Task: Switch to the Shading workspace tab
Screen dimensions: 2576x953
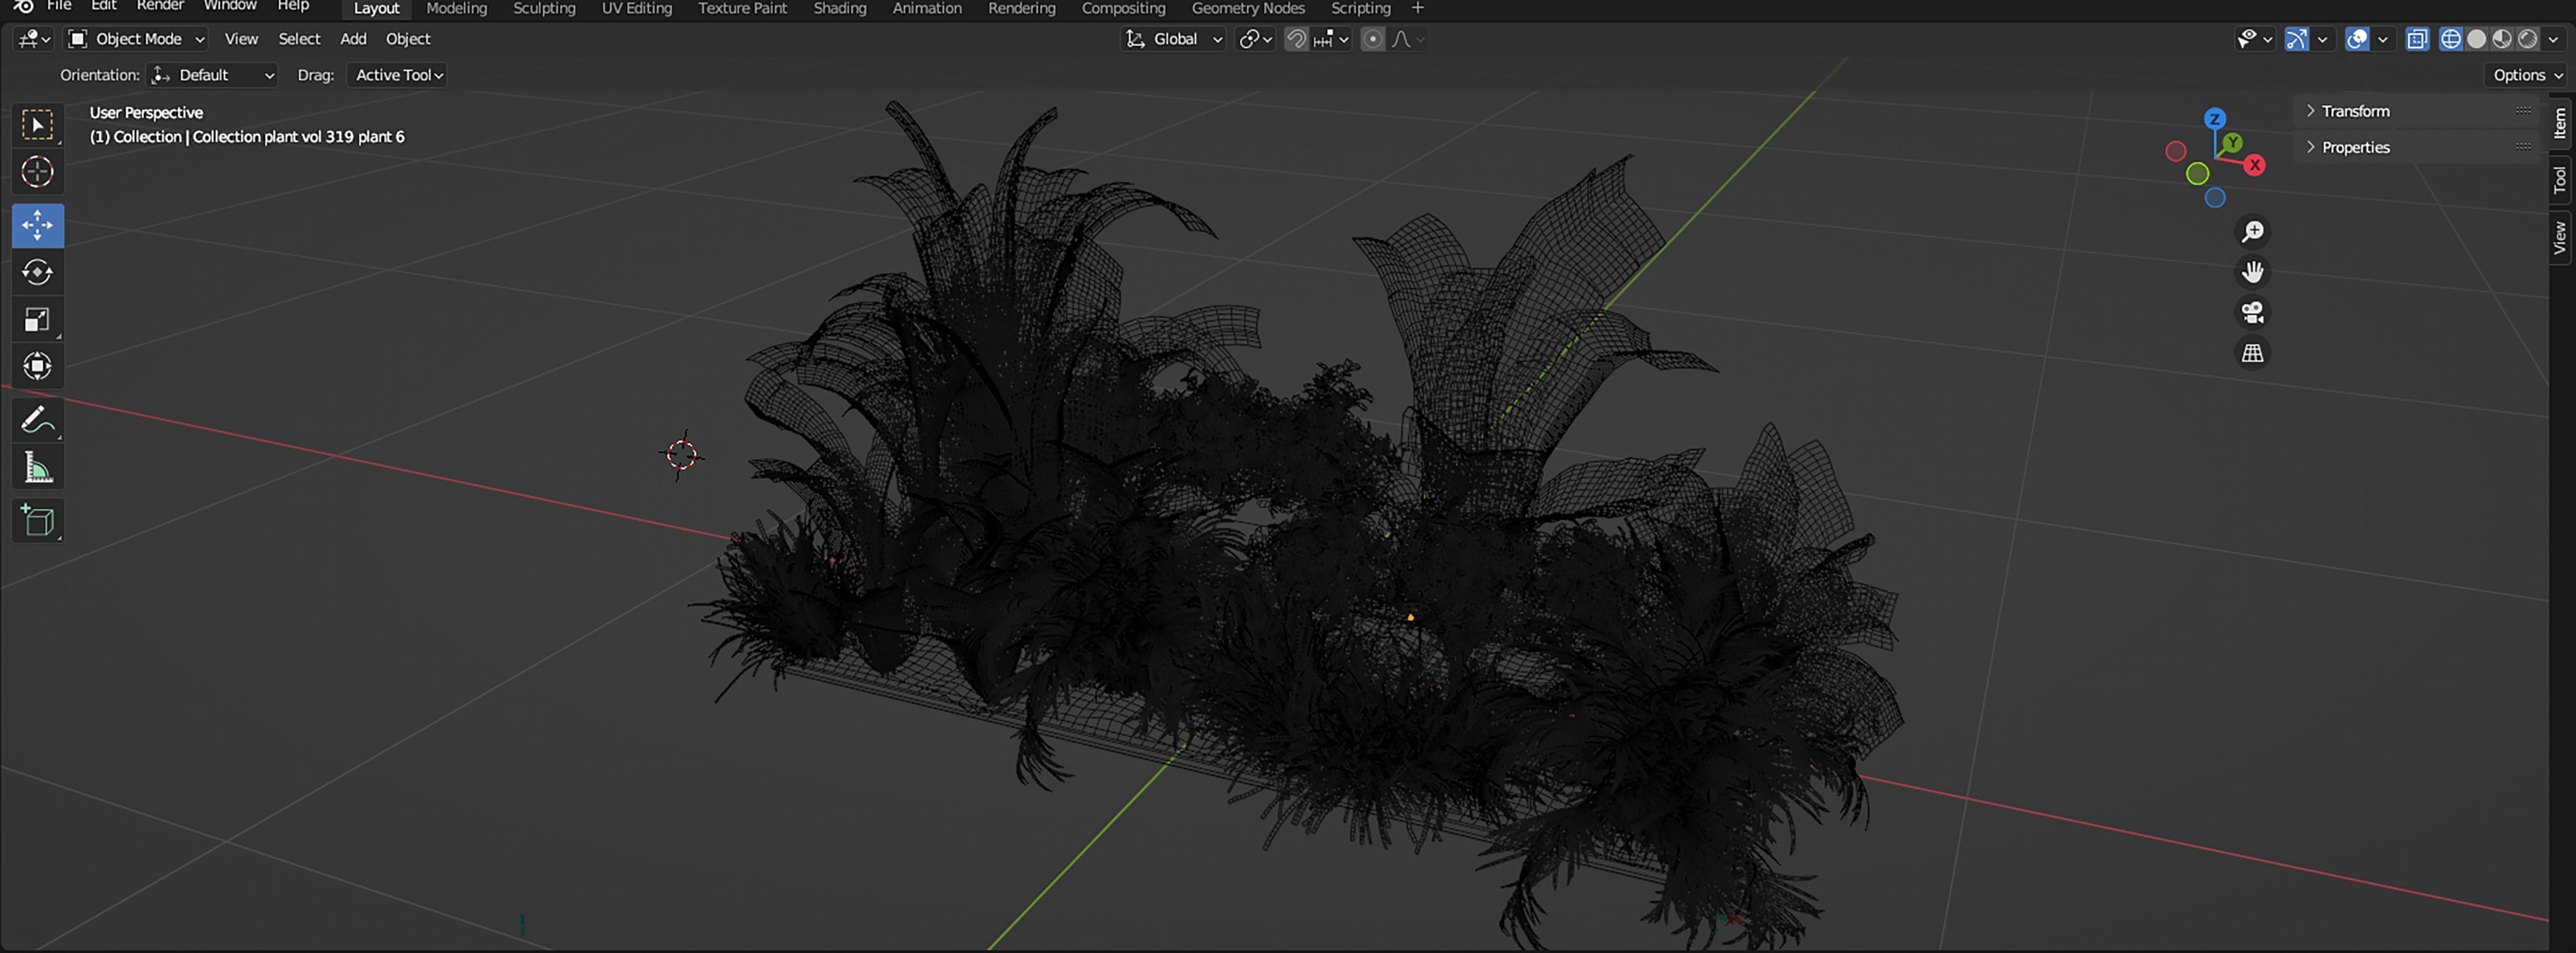Action: coord(839,8)
